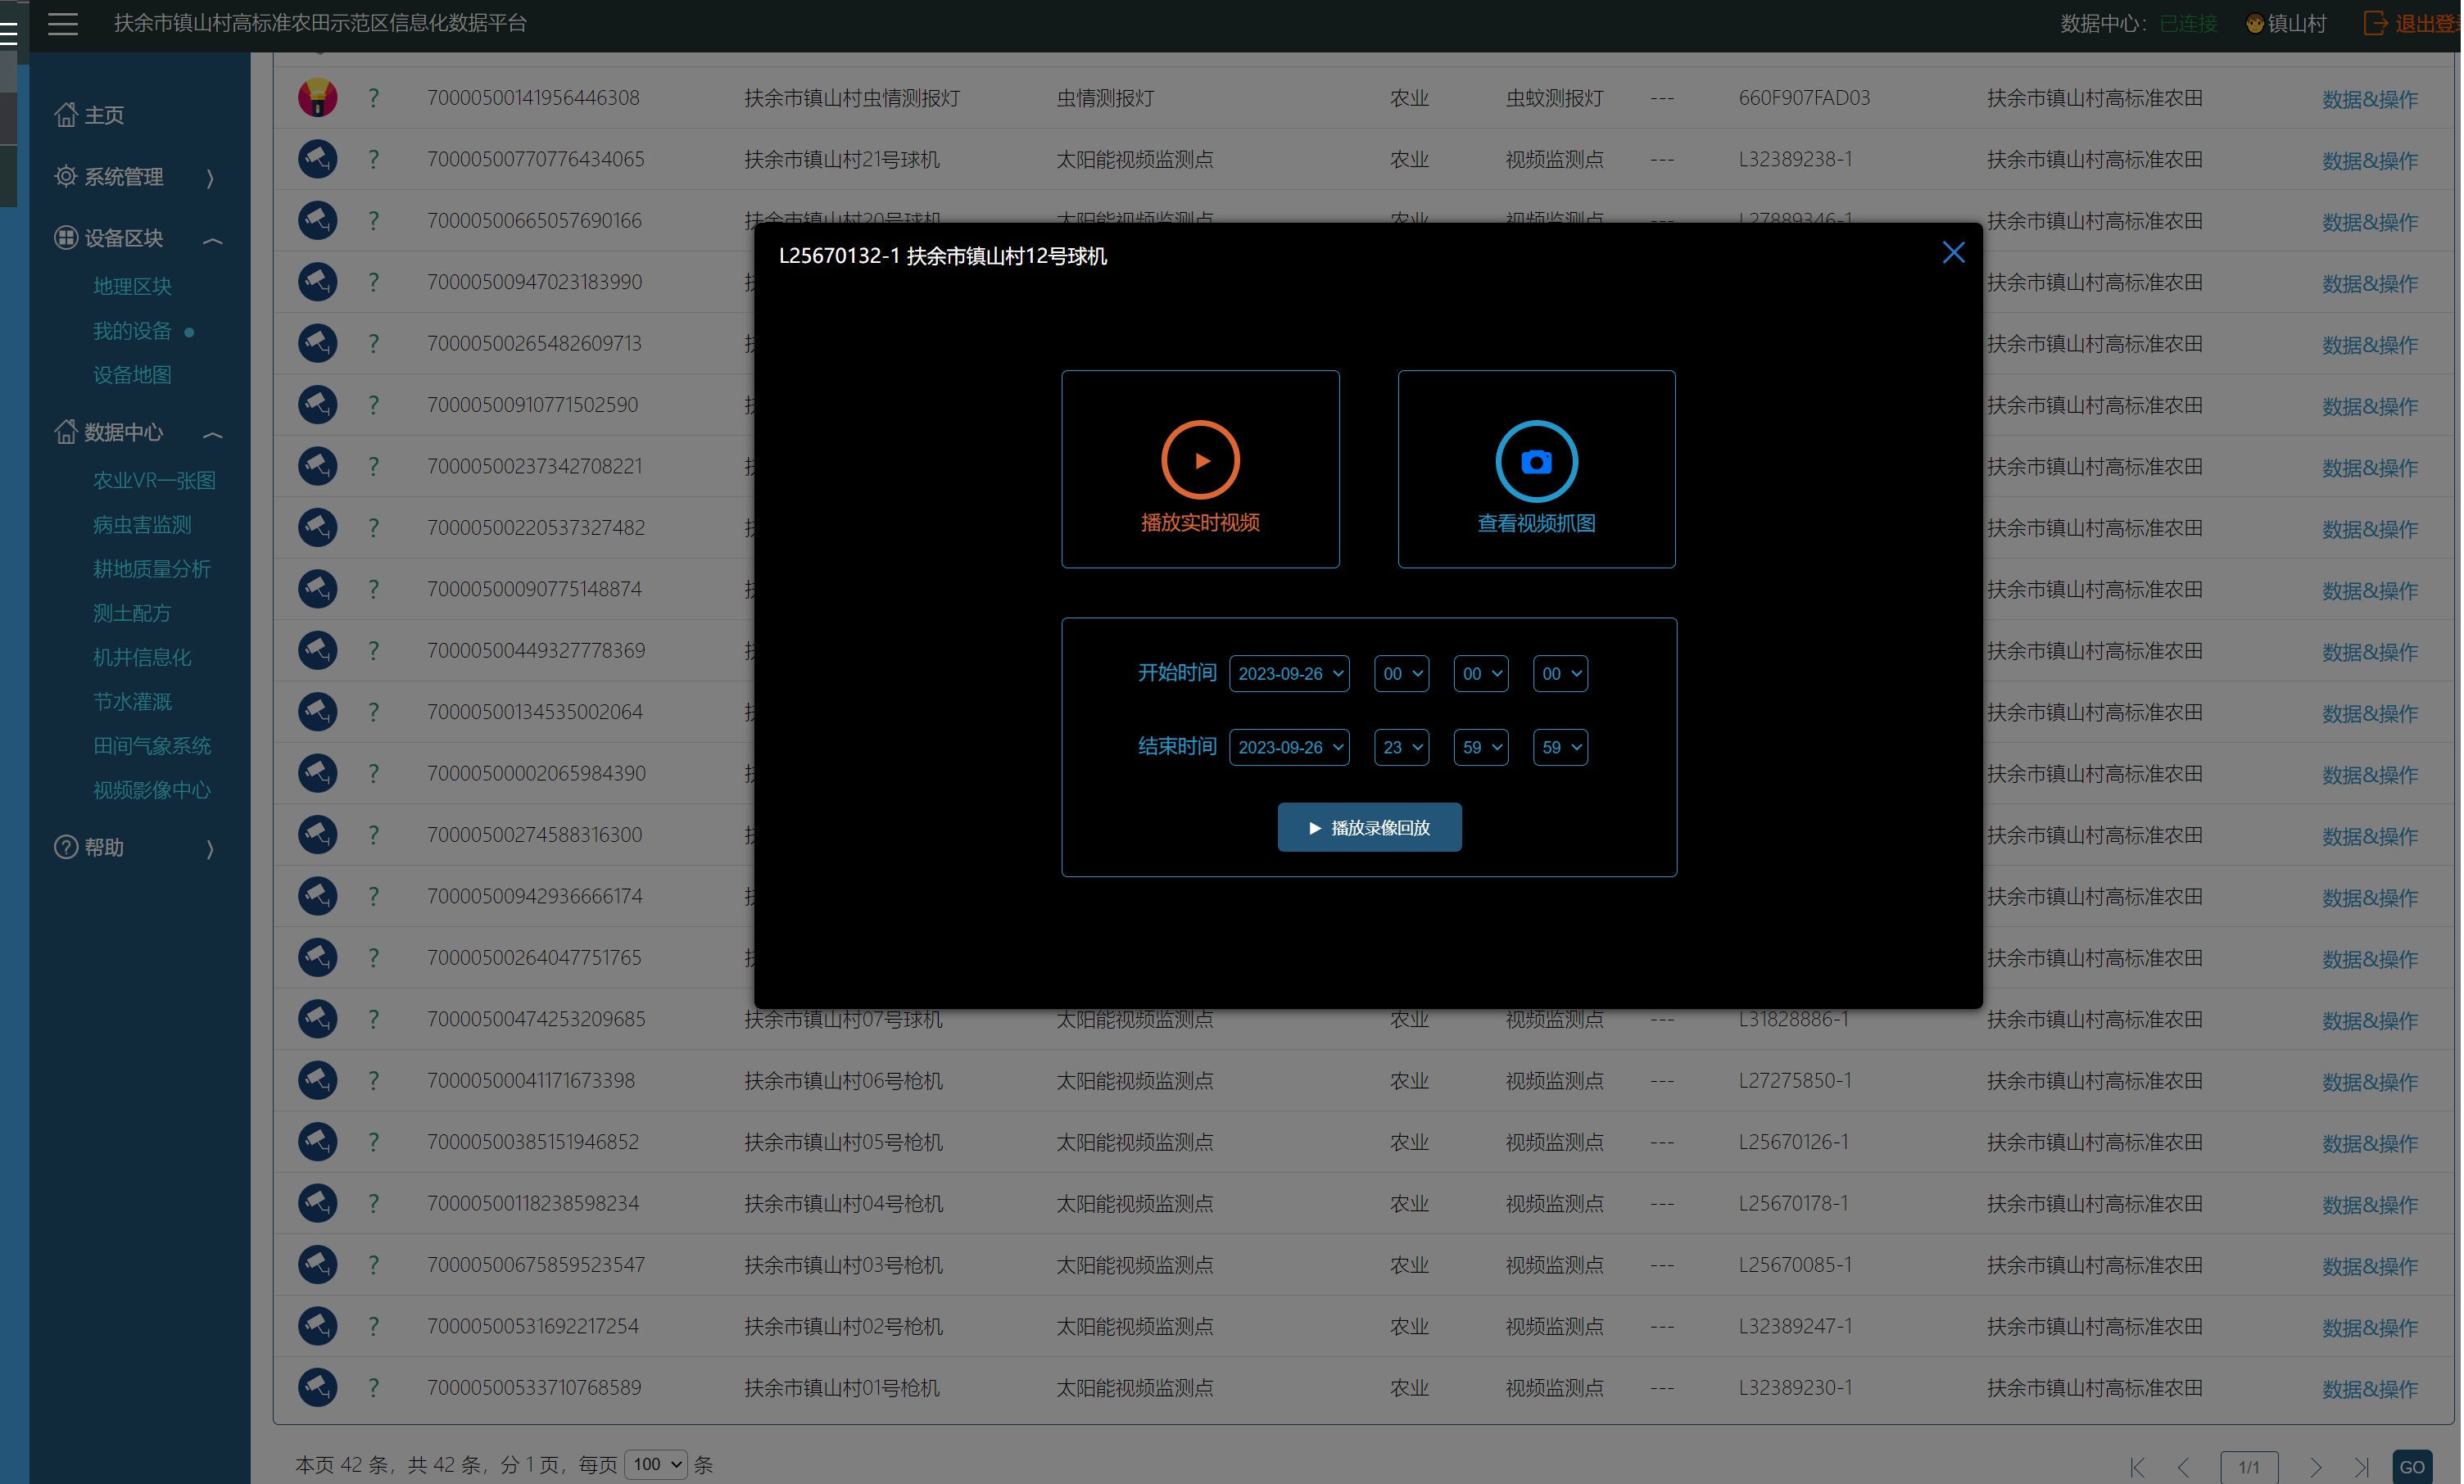
Task: Click camera icon for 21号球机 row
Action: 318,159
